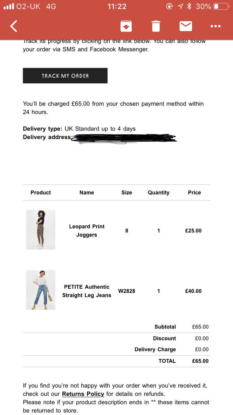Tap the Bluetooth status icon

click(189, 6)
